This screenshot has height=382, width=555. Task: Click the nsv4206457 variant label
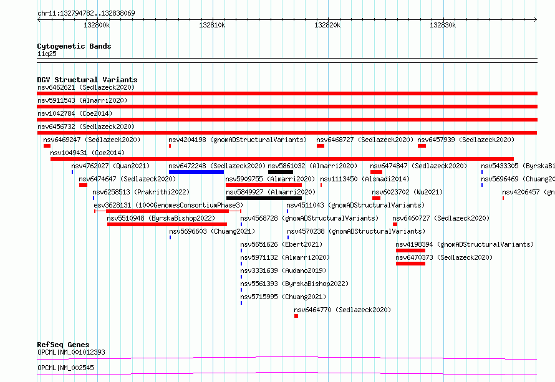[x=528, y=192]
